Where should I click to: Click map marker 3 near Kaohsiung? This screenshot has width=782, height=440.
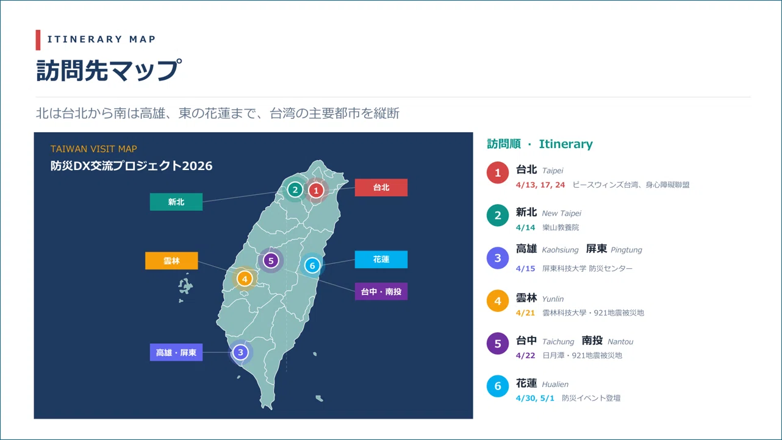(x=241, y=352)
